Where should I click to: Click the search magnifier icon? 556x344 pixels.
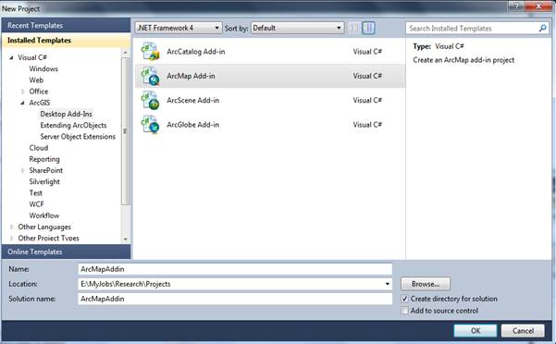coord(542,28)
